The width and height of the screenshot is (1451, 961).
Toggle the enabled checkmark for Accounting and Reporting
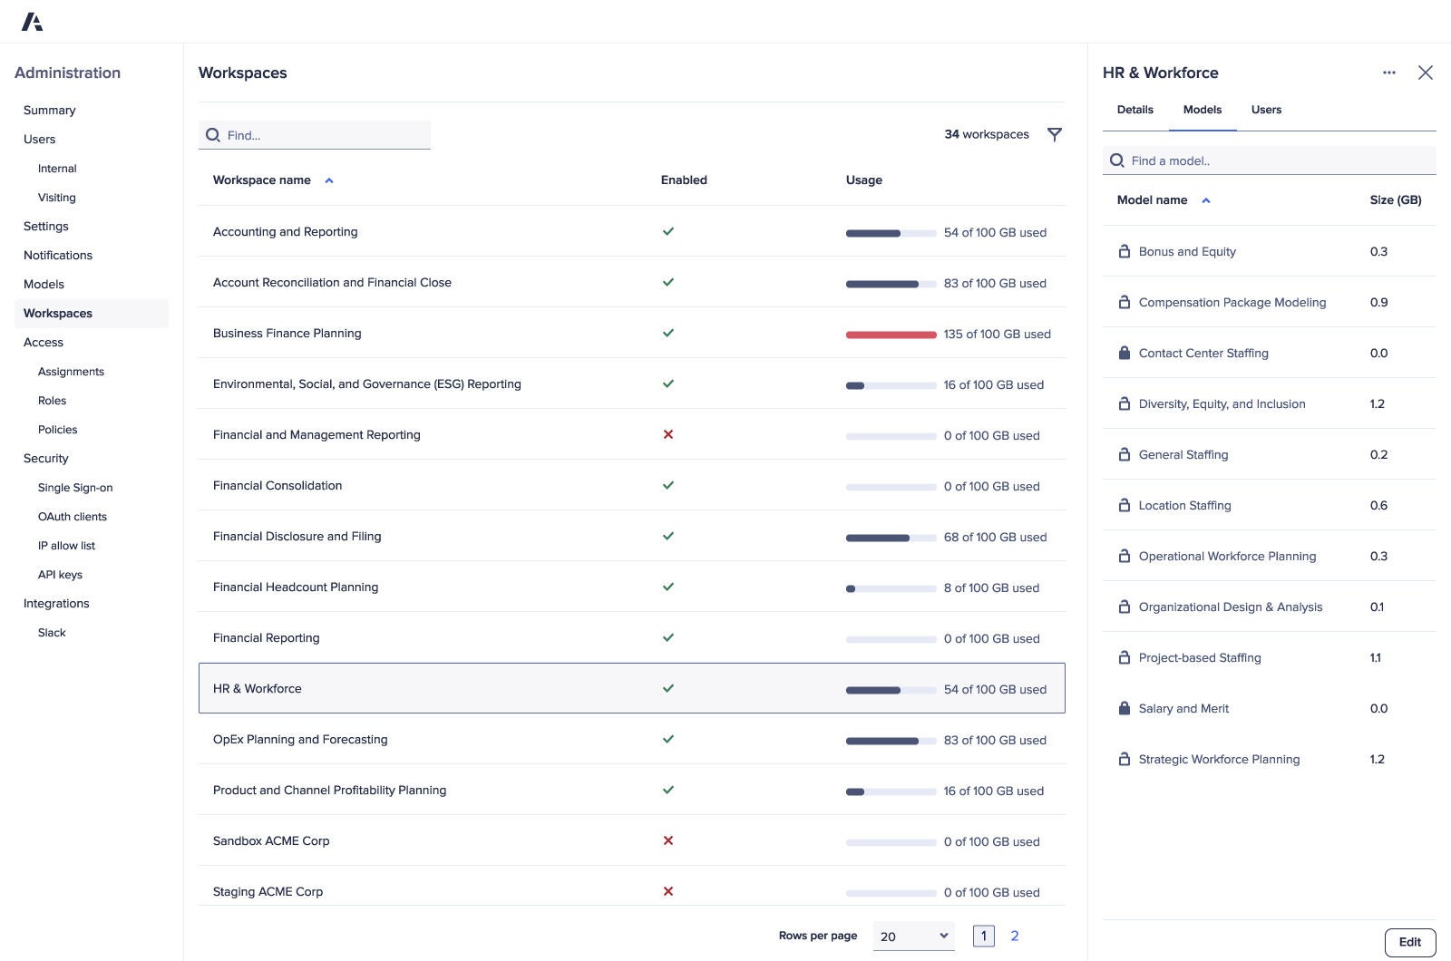point(667,231)
